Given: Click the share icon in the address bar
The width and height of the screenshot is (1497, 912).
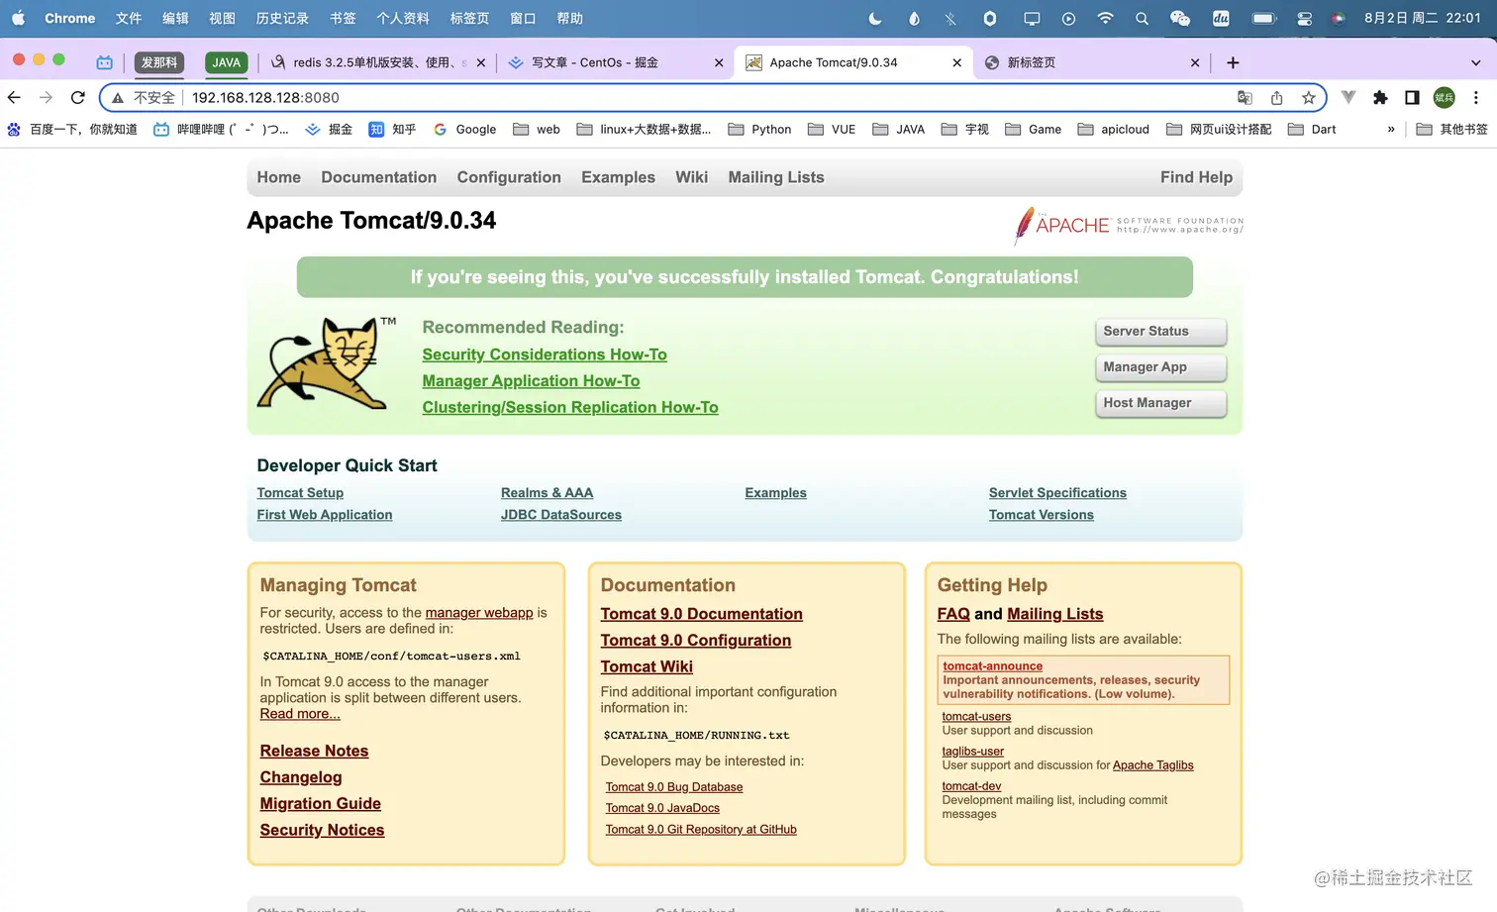Looking at the screenshot, I should point(1277,97).
